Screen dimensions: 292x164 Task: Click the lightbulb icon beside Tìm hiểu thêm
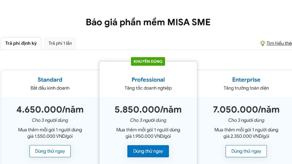coord(262,43)
